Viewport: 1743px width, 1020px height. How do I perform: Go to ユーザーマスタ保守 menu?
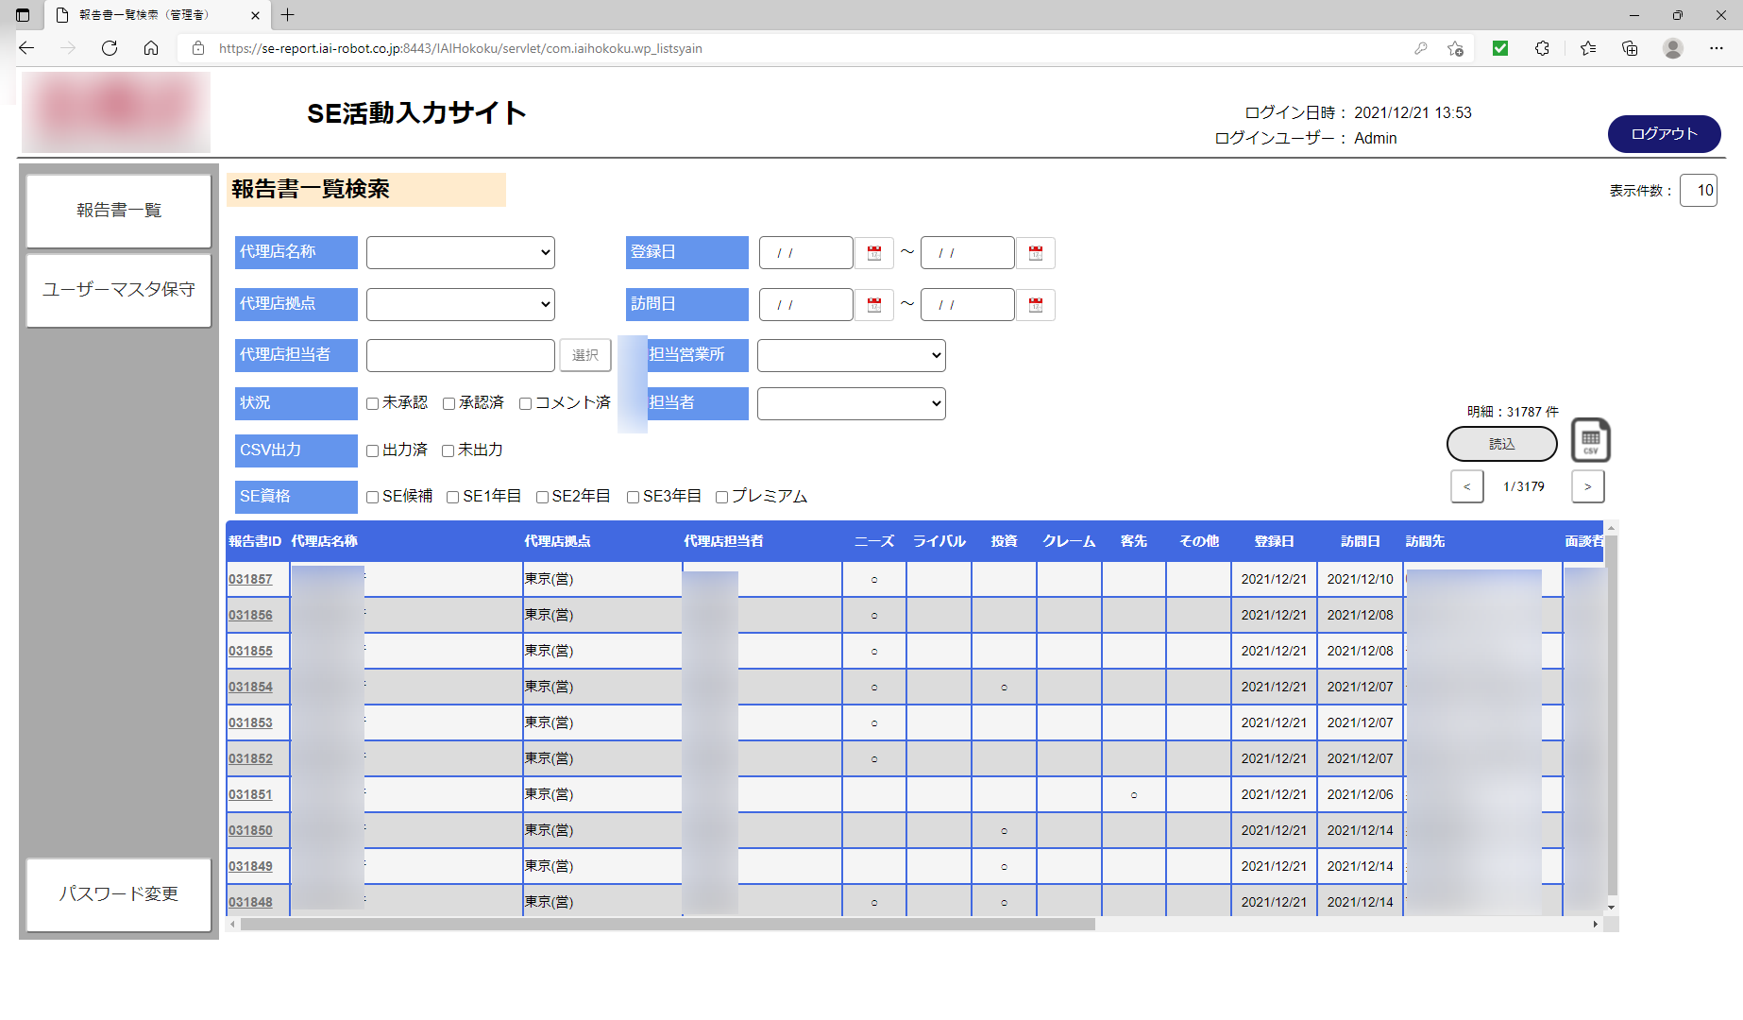pyautogui.click(x=119, y=290)
